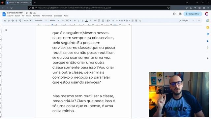Open the version history clock icon
Viewport: 211px width, 119px height.
click(174, 14)
